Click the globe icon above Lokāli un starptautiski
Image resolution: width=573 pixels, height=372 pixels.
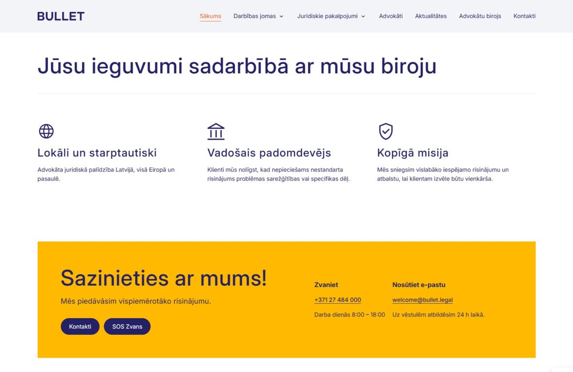click(46, 131)
